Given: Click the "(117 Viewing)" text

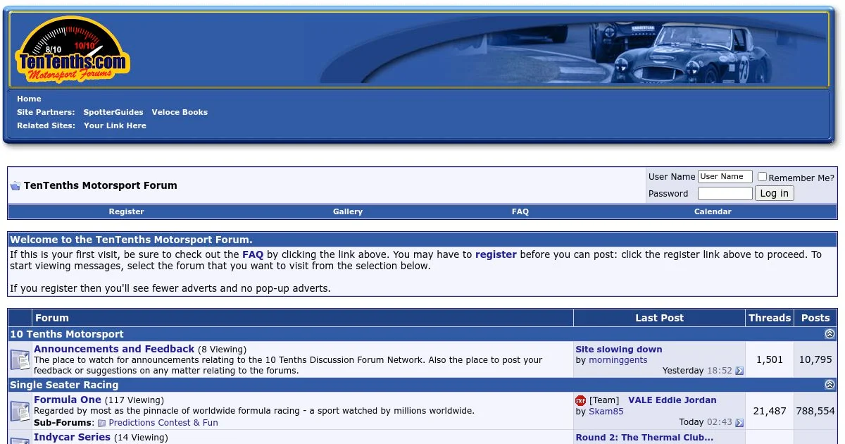Looking at the screenshot, I should click(134, 400).
